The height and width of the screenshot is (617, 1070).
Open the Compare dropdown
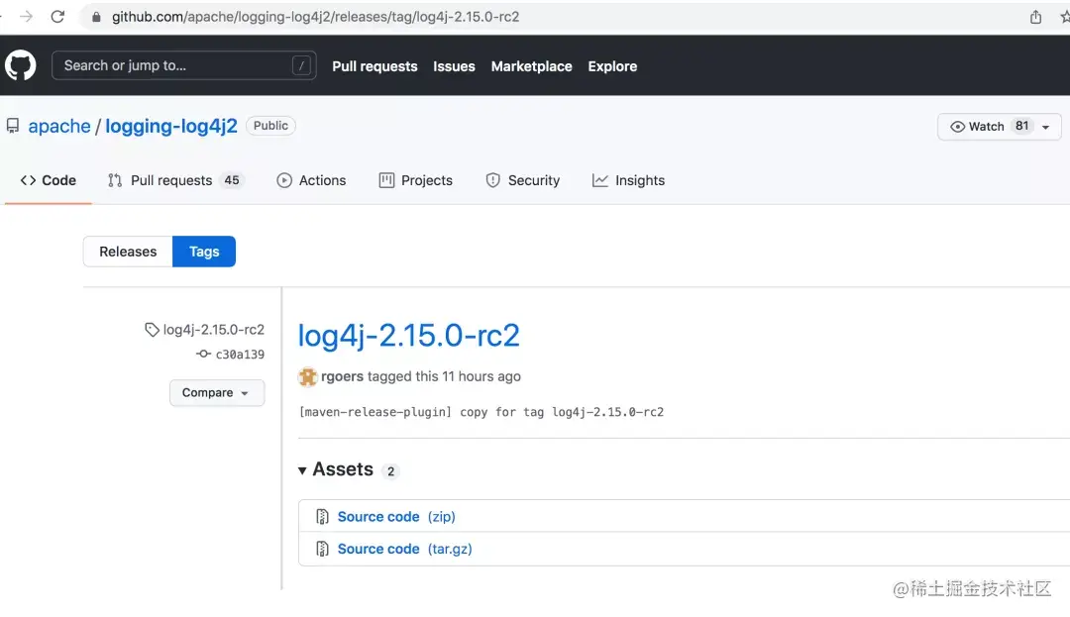[x=216, y=393]
